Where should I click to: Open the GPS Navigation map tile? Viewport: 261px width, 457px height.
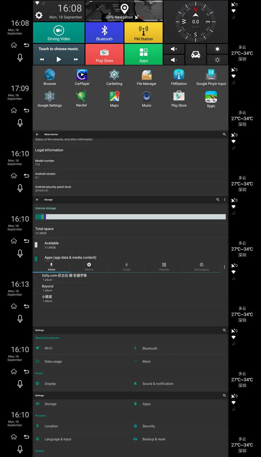124,11
